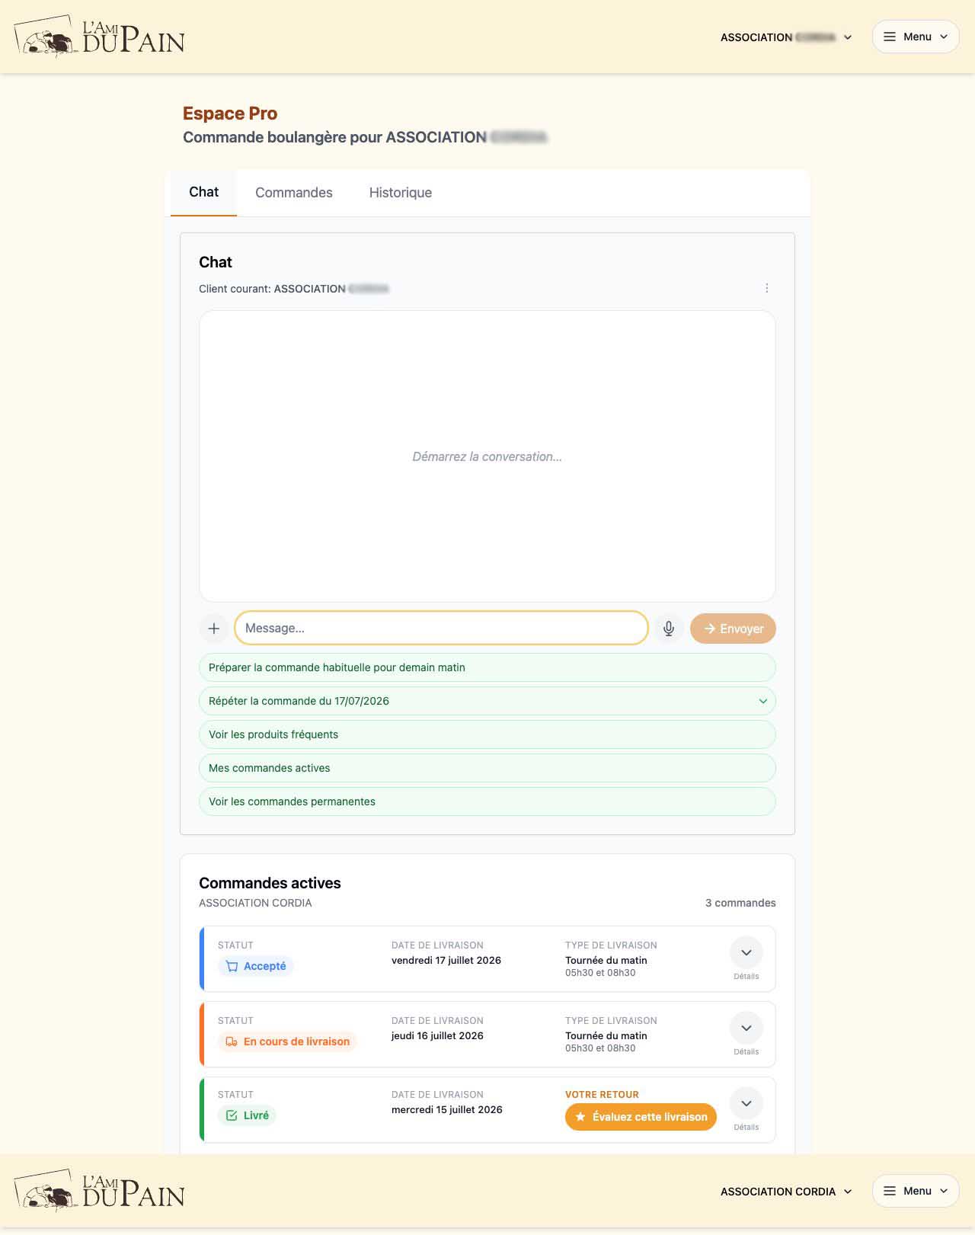Screen dimensions: 975x1235
Task: Switch to the Commandes tab
Action: point(294,193)
